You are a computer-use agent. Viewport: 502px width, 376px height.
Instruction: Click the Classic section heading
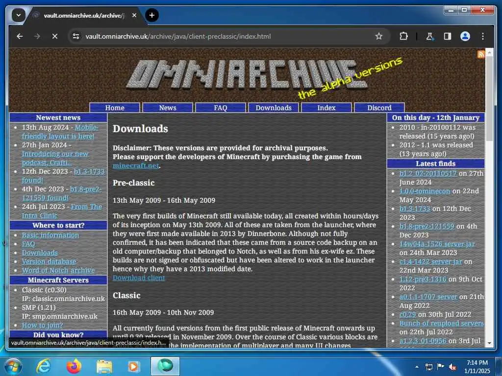(126, 295)
